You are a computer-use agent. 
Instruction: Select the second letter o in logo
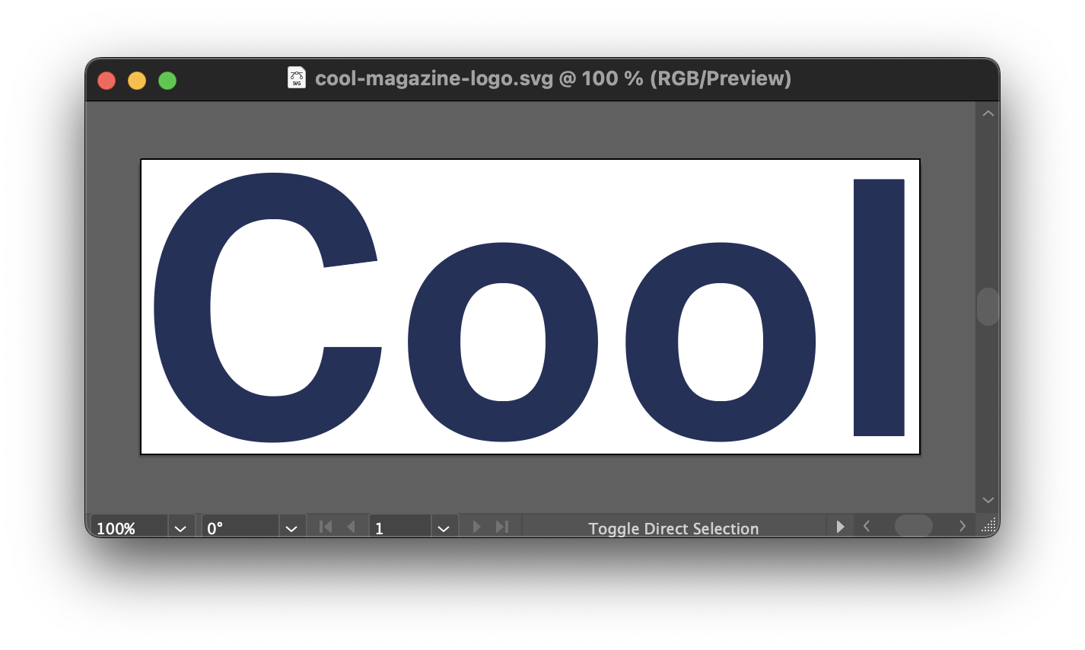[651, 343]
